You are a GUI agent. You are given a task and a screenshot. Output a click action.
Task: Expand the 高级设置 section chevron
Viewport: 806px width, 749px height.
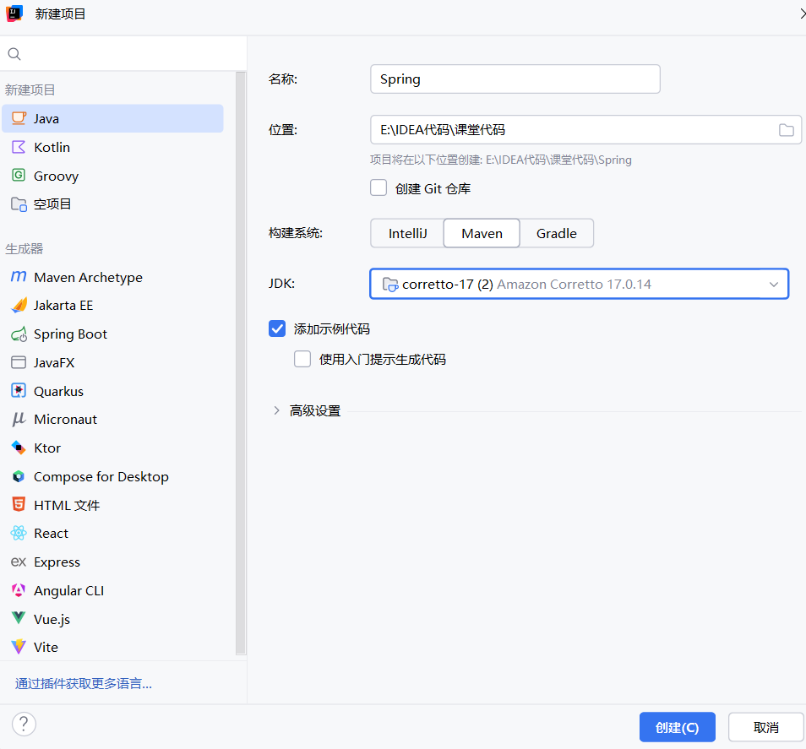click(x=276, y=410)
